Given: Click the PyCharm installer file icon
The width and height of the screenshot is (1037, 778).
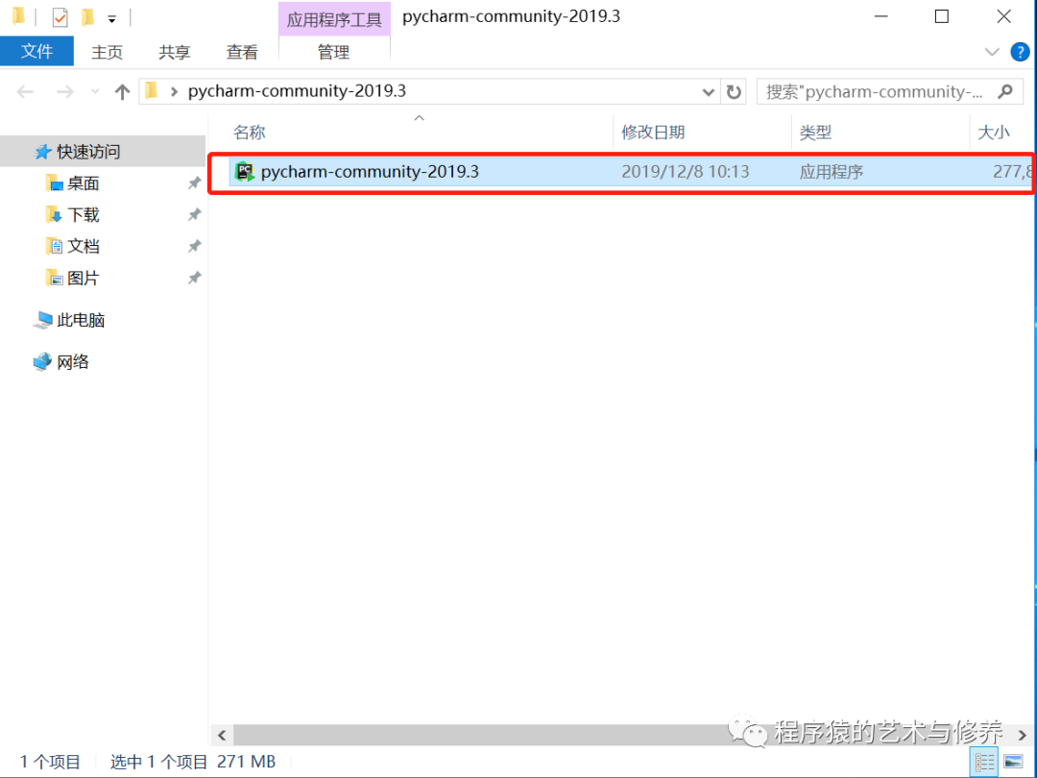Looking at the screenshot, I should (245, 171).
